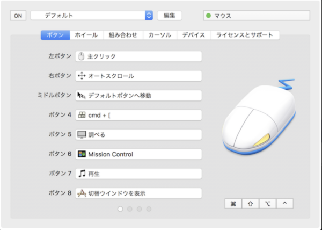The image size is (322, 230).
Task: Open the Mission Control action selector
Action: tap(138, 154)
